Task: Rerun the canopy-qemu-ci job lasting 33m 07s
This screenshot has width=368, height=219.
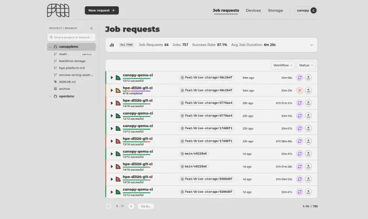Action: click(300, 128)
